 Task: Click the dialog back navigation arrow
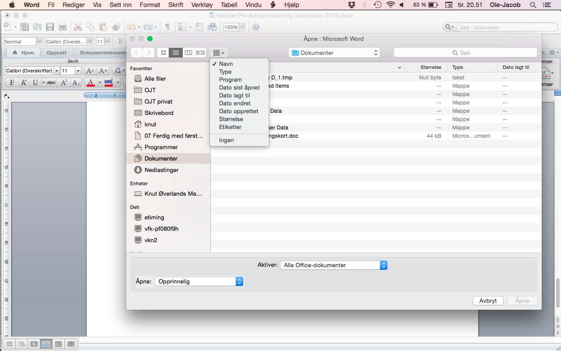(137, 53)
